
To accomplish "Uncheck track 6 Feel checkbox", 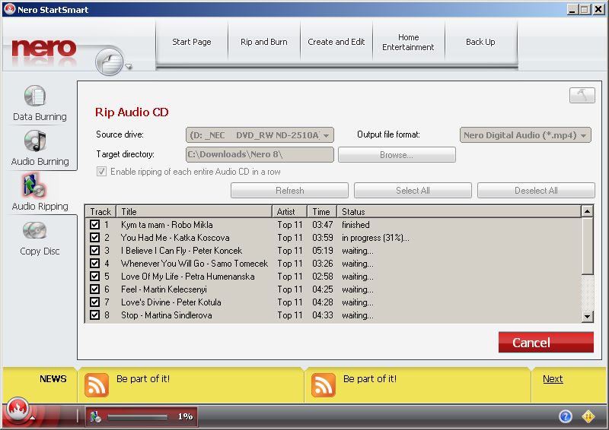I will (x=94, y=289).
